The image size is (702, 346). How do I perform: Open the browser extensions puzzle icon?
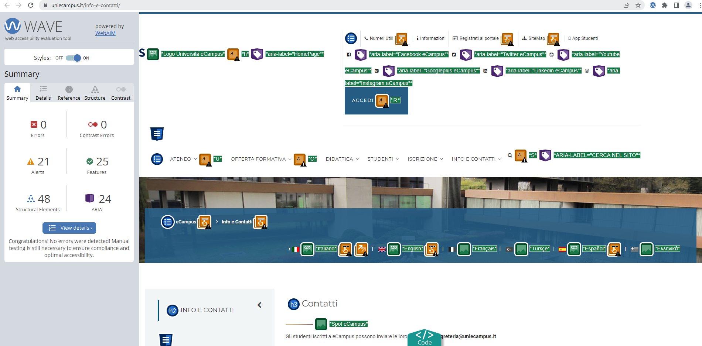point(665,5)
